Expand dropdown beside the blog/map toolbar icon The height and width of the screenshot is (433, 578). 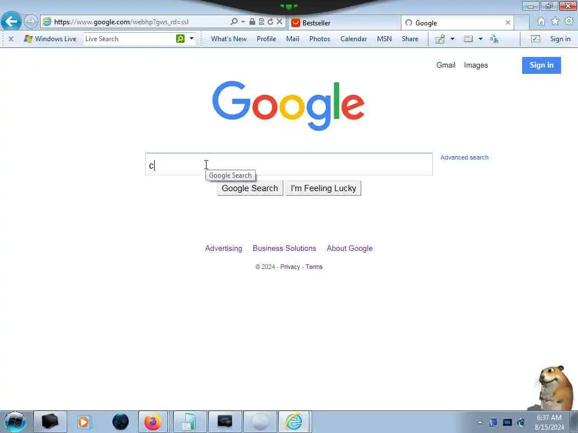click(x=452, y=39)
